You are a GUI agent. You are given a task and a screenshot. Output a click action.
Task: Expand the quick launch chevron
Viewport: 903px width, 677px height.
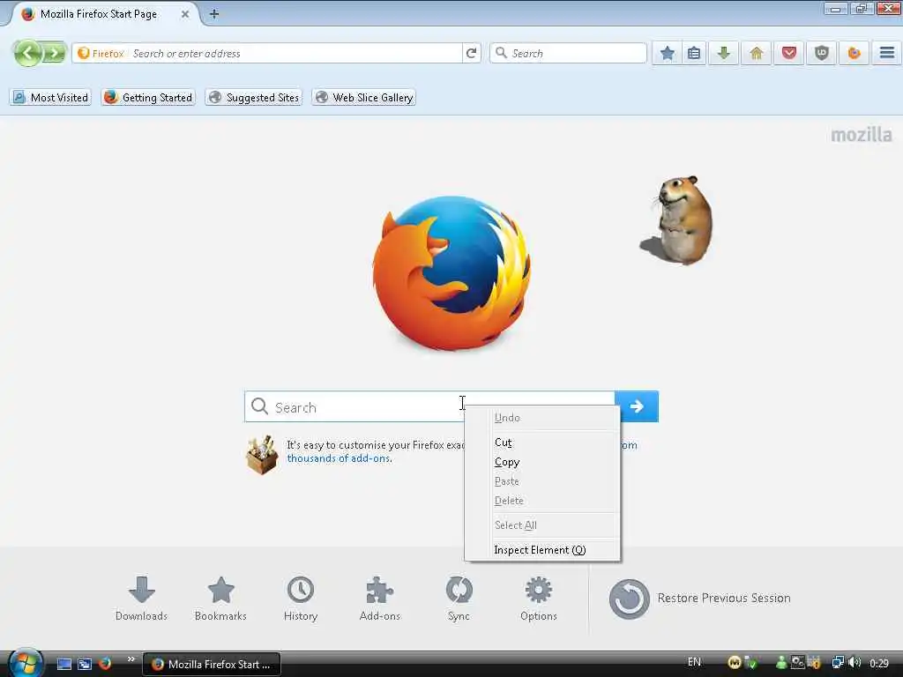click(x=131, y=659)
